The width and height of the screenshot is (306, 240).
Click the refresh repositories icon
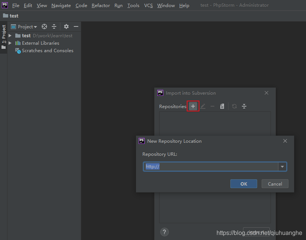[x=234, y=106]
